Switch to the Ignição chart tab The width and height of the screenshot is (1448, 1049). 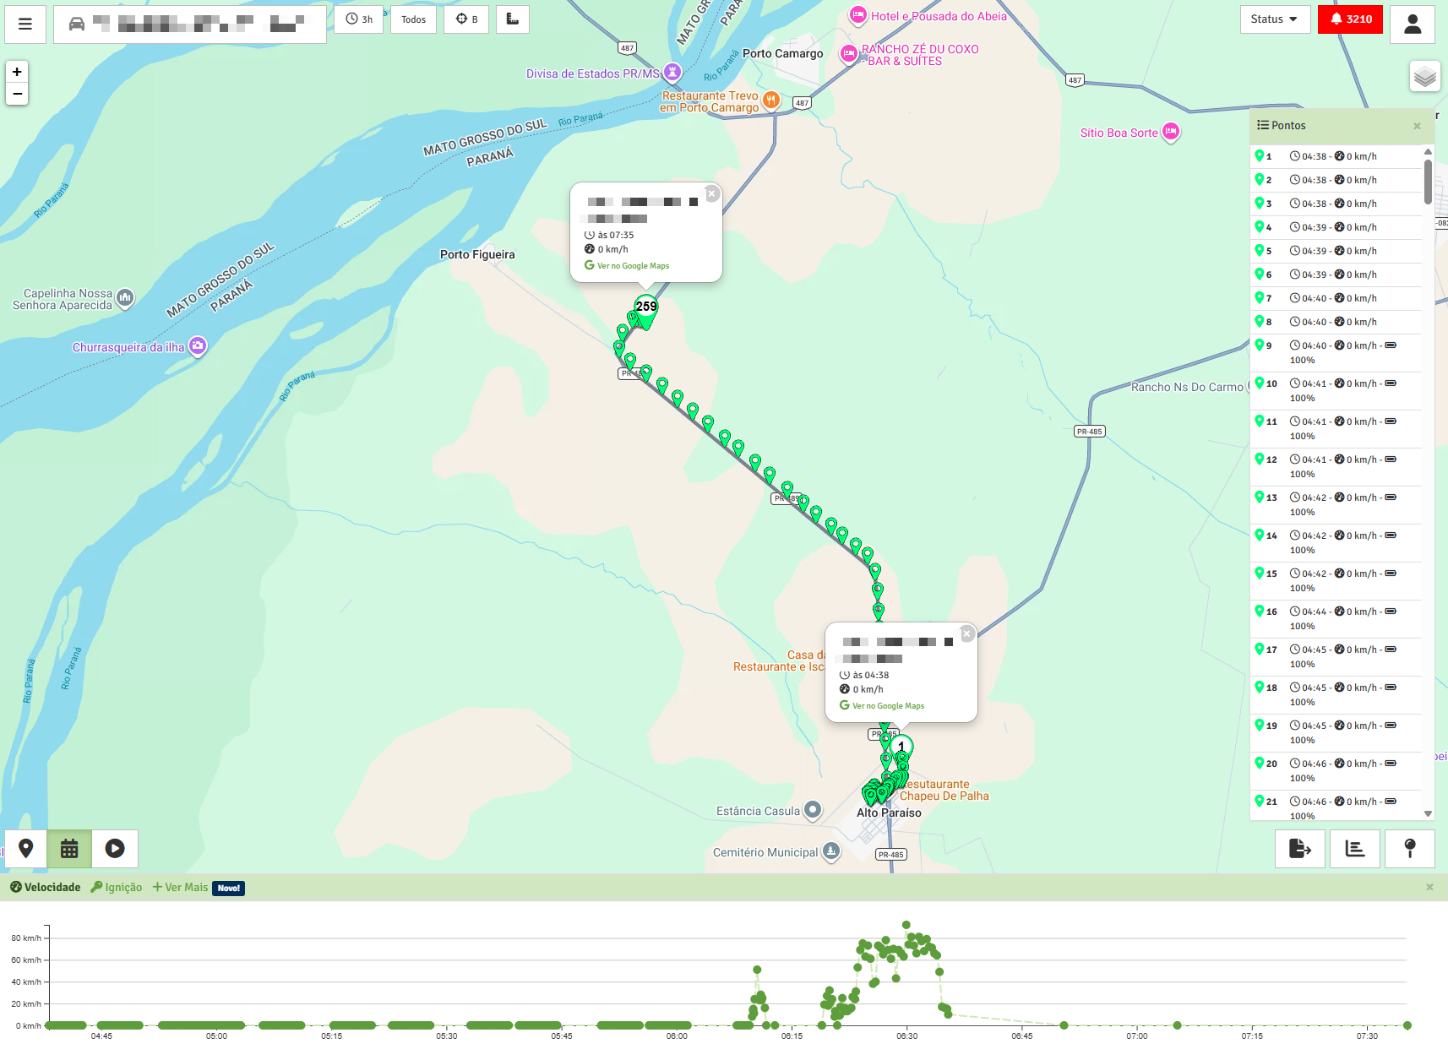[117, 887]
